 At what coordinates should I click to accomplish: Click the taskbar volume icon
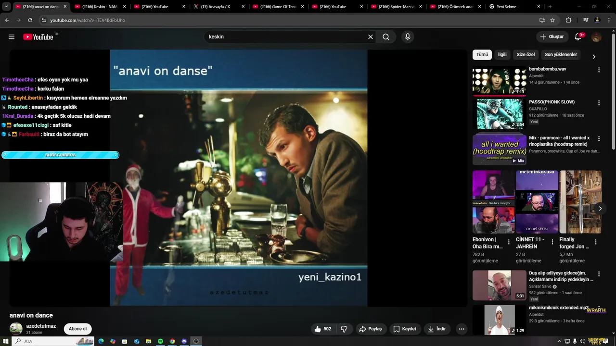coord(583,341)
